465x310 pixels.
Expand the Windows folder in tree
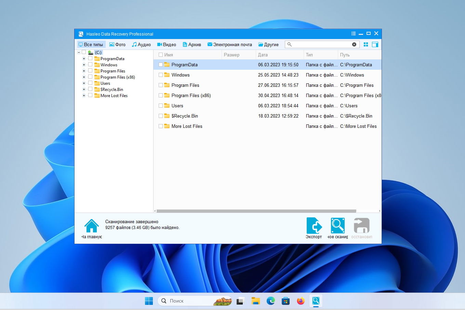(x=84, y=65)
